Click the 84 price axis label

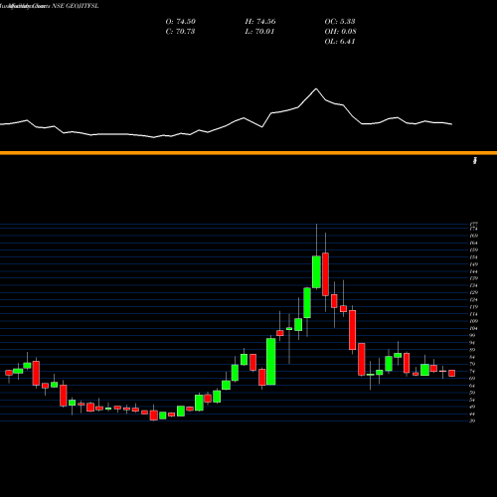pos(472,357)
